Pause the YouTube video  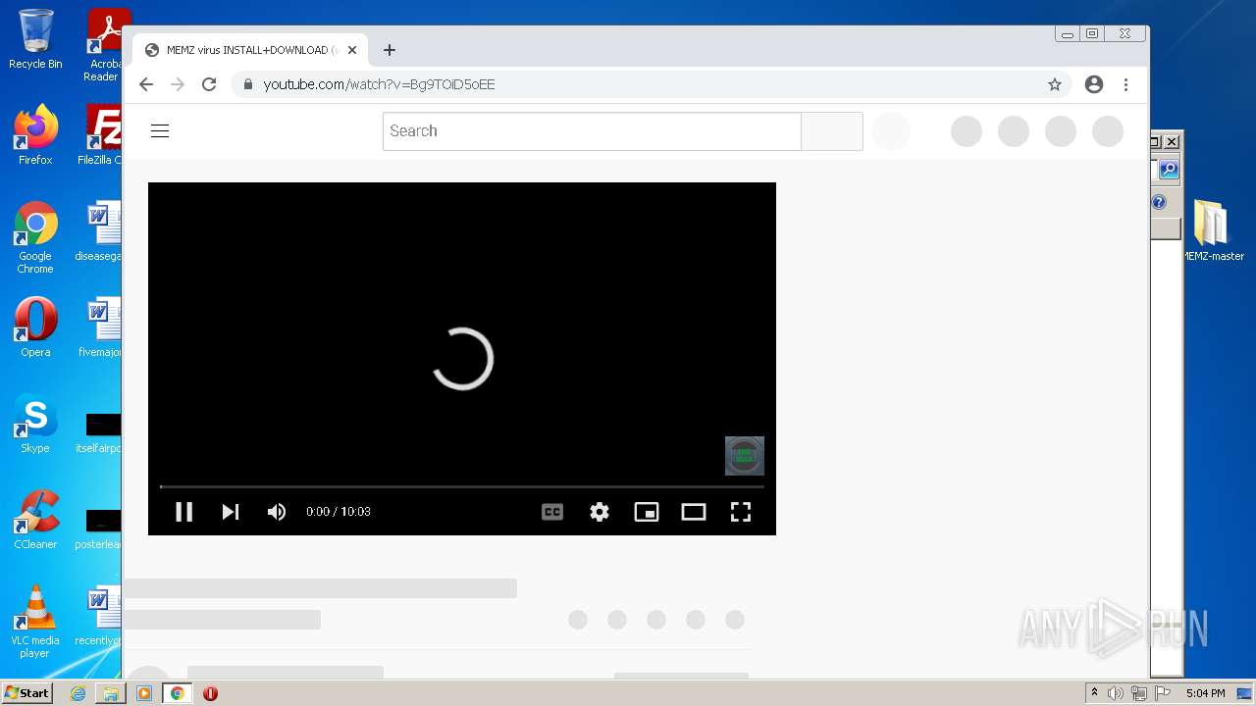(x=183, y=511)
